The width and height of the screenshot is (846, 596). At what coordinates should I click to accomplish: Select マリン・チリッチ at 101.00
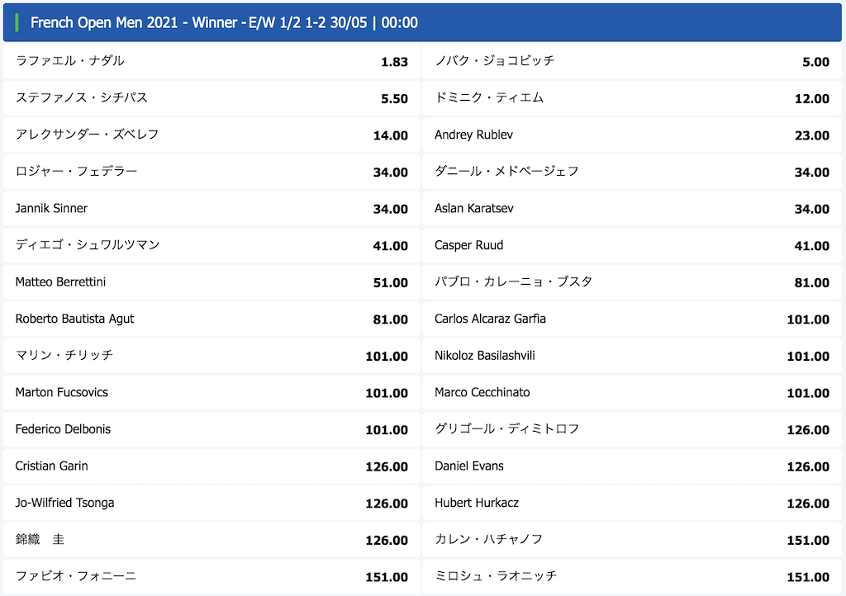(211, 356)
